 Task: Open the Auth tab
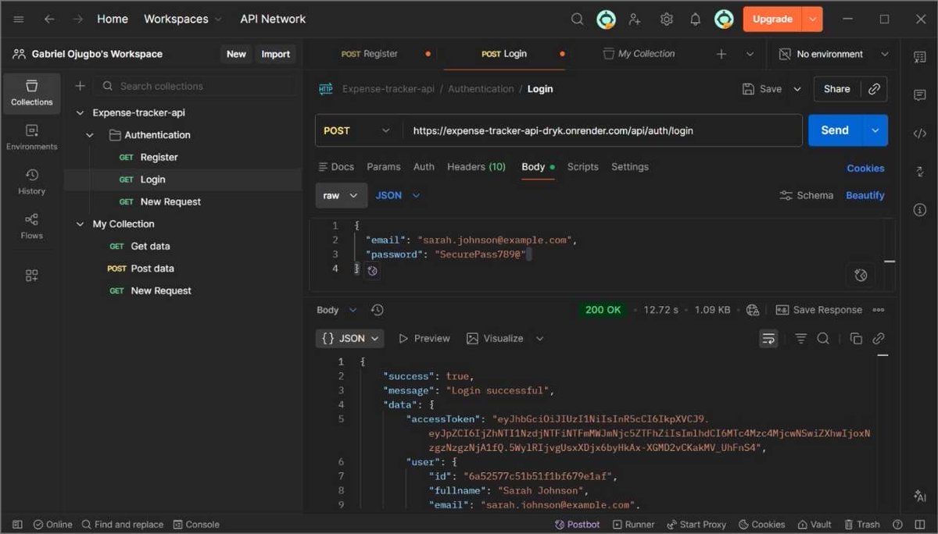click(x=424, y=167)
